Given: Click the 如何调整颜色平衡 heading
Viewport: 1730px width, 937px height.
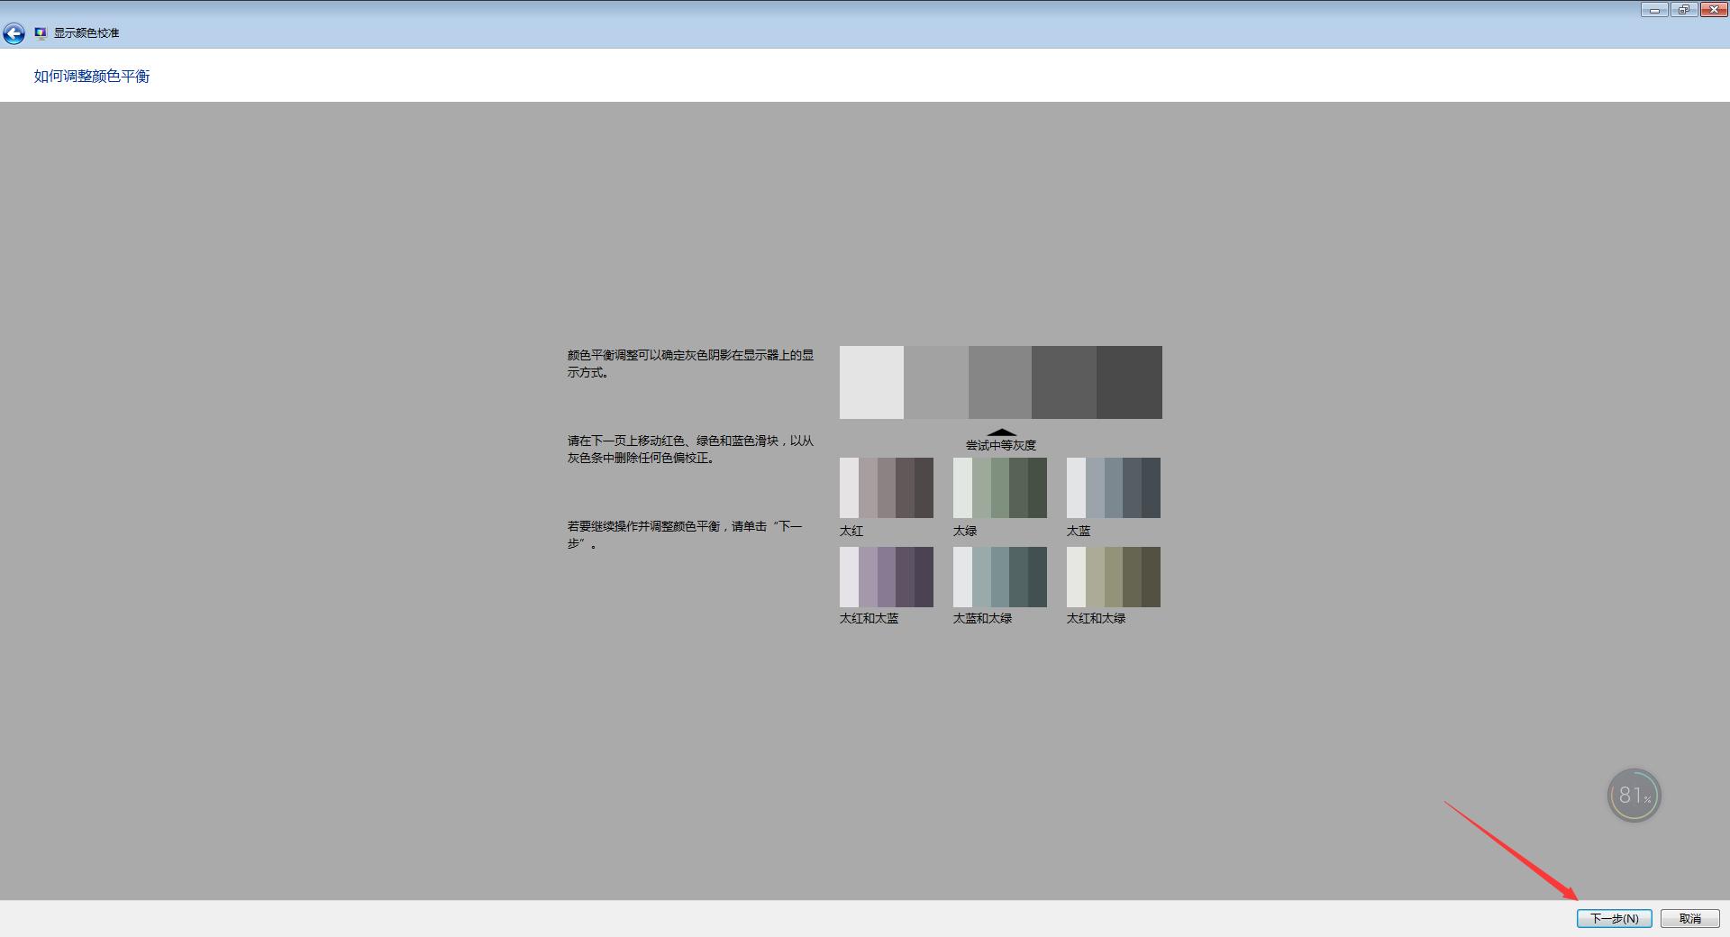Looking at the screenshot, I should point(92,77).
